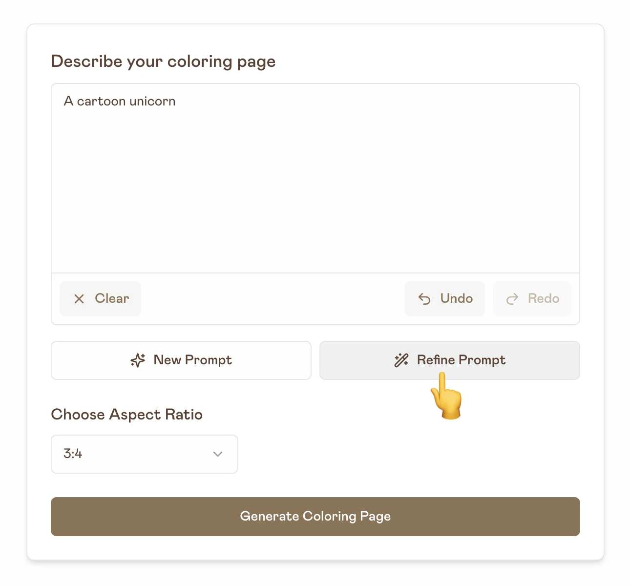Screen dimensions: 630x585
Task: Select the text A cartoon unicorn
Action: click(120, 101)
